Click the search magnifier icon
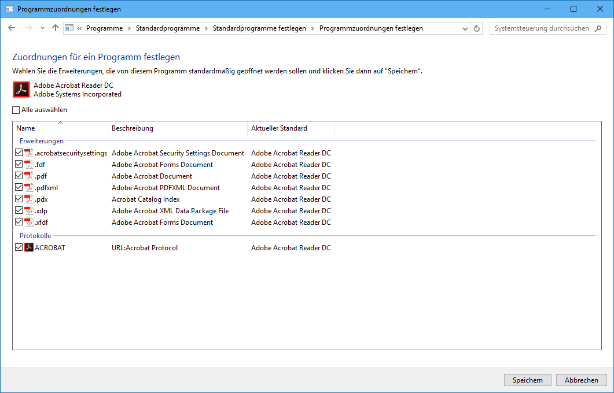This screenshot has width=614, height=393. click(x=598, y=28)
